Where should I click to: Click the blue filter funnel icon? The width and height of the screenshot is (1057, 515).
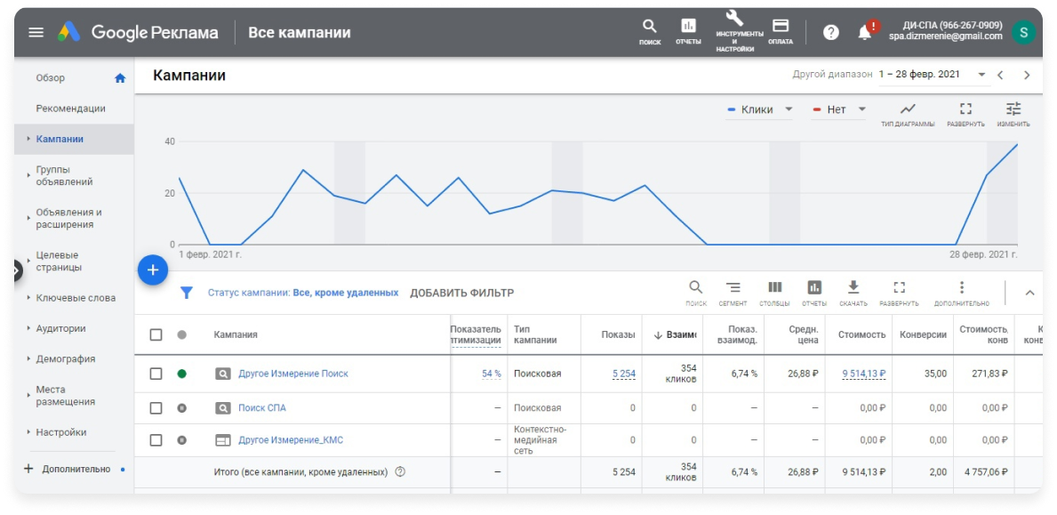(x=187, y=293)
